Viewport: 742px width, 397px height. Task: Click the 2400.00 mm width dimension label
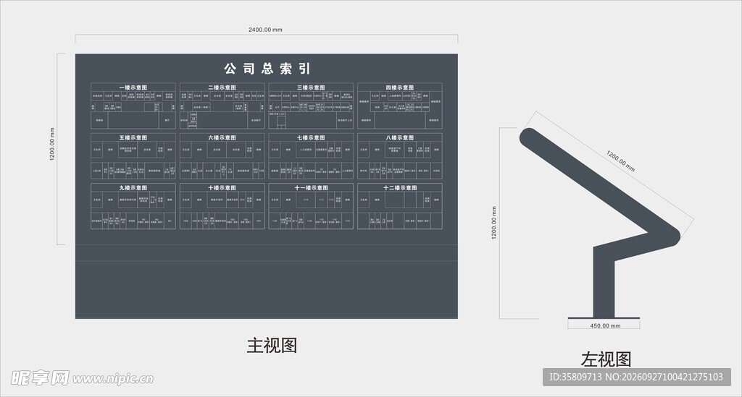pyautogui.click(x=265, y=30)
